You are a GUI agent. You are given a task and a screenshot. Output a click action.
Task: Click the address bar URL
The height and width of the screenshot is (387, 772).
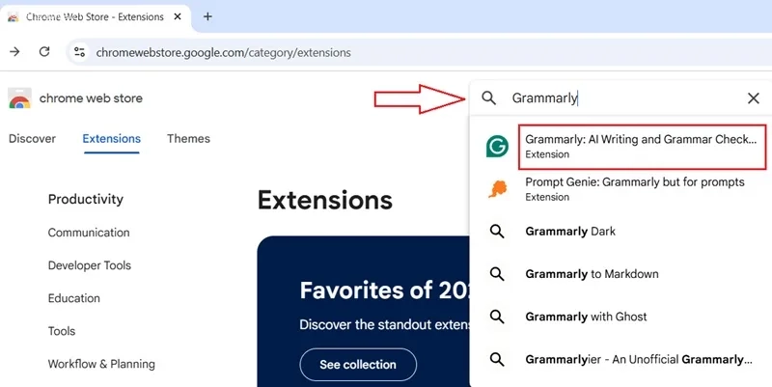click(224, 52)
